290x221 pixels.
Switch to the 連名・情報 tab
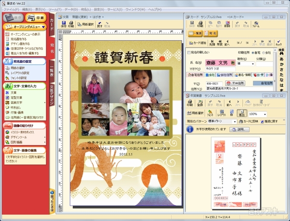(x=243, y=75)
